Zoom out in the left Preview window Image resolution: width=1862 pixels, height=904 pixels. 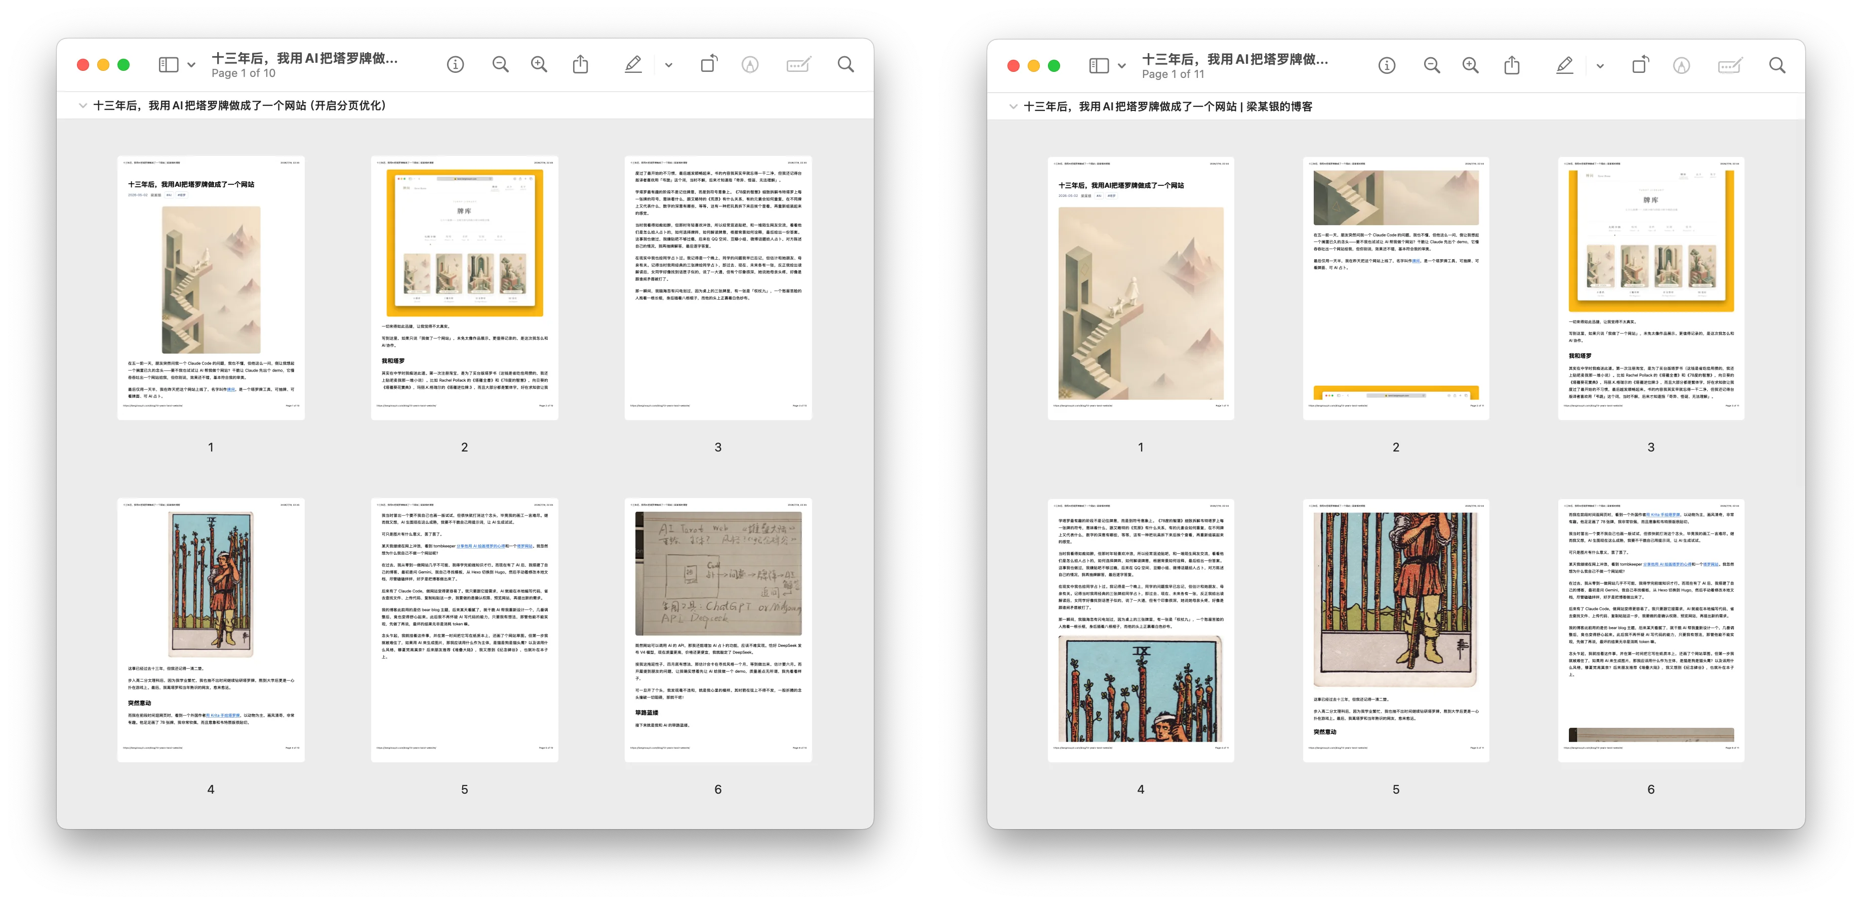coord(500,65)
